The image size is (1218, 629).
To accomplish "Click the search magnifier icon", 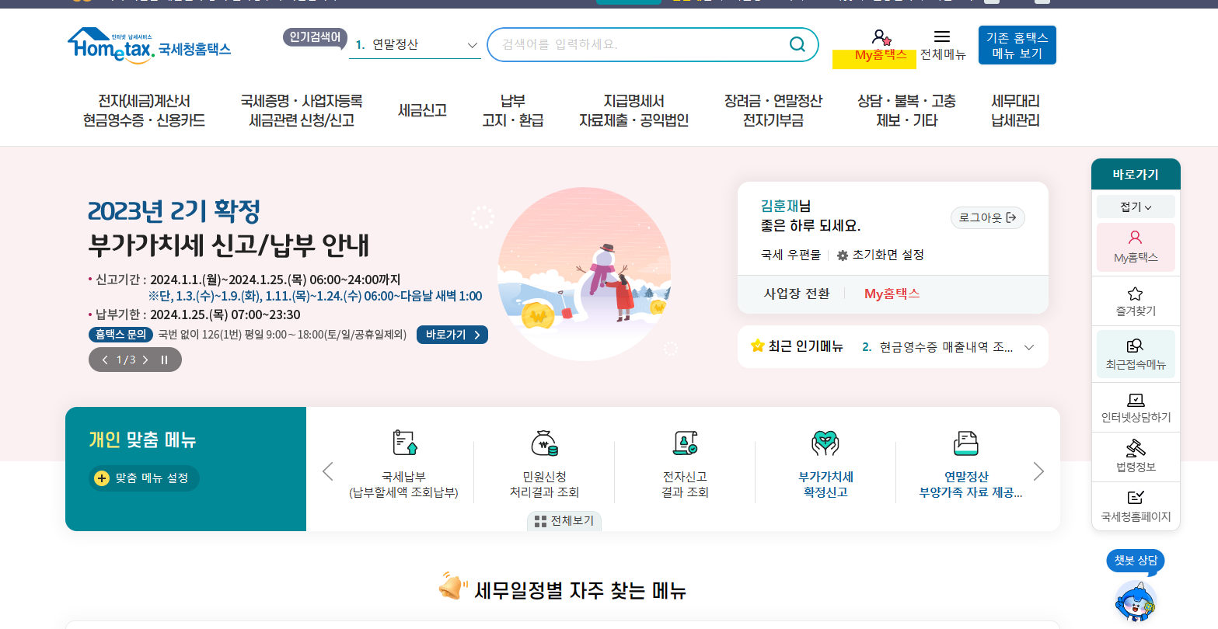I will point(797,44).
